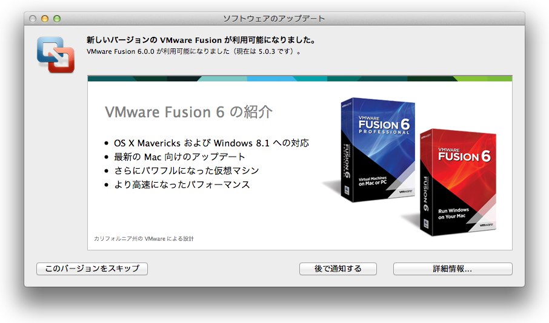The height and width of the screenshot is (323, 549).
Task: Click the VMware Fusion 6 の紹介 heading
Action: (x=188, y=112)
